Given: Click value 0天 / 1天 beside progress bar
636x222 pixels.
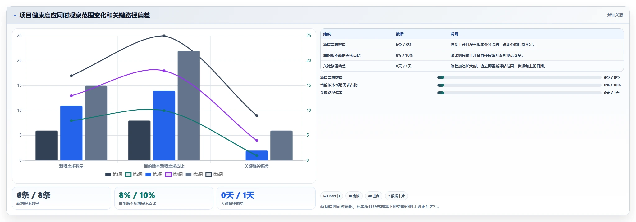Looking at the screenshot, I should pos(612,93).
